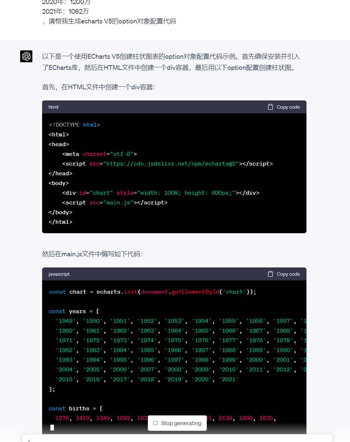The height and width of the screenshot is (442, 350).
Task: Click the Stop generating square icon
Action: pos(155,423)
